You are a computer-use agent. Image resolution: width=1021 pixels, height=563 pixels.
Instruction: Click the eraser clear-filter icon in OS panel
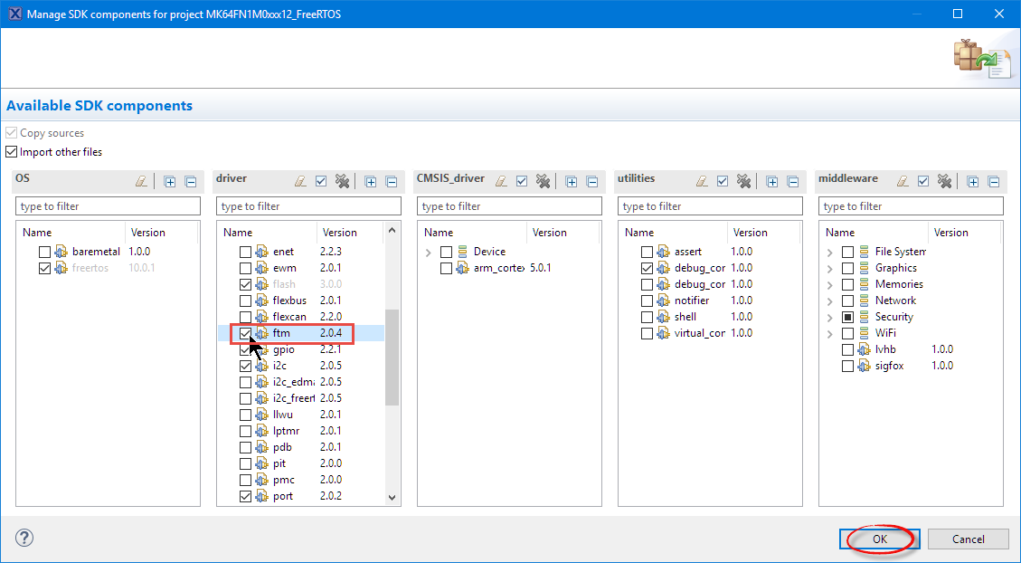(x=141, y=181)
